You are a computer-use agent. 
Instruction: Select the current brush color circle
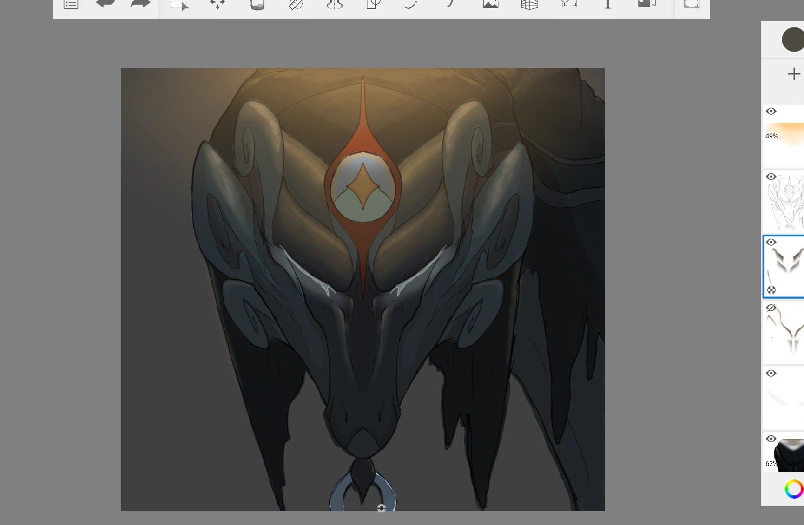tap(792, 39)
